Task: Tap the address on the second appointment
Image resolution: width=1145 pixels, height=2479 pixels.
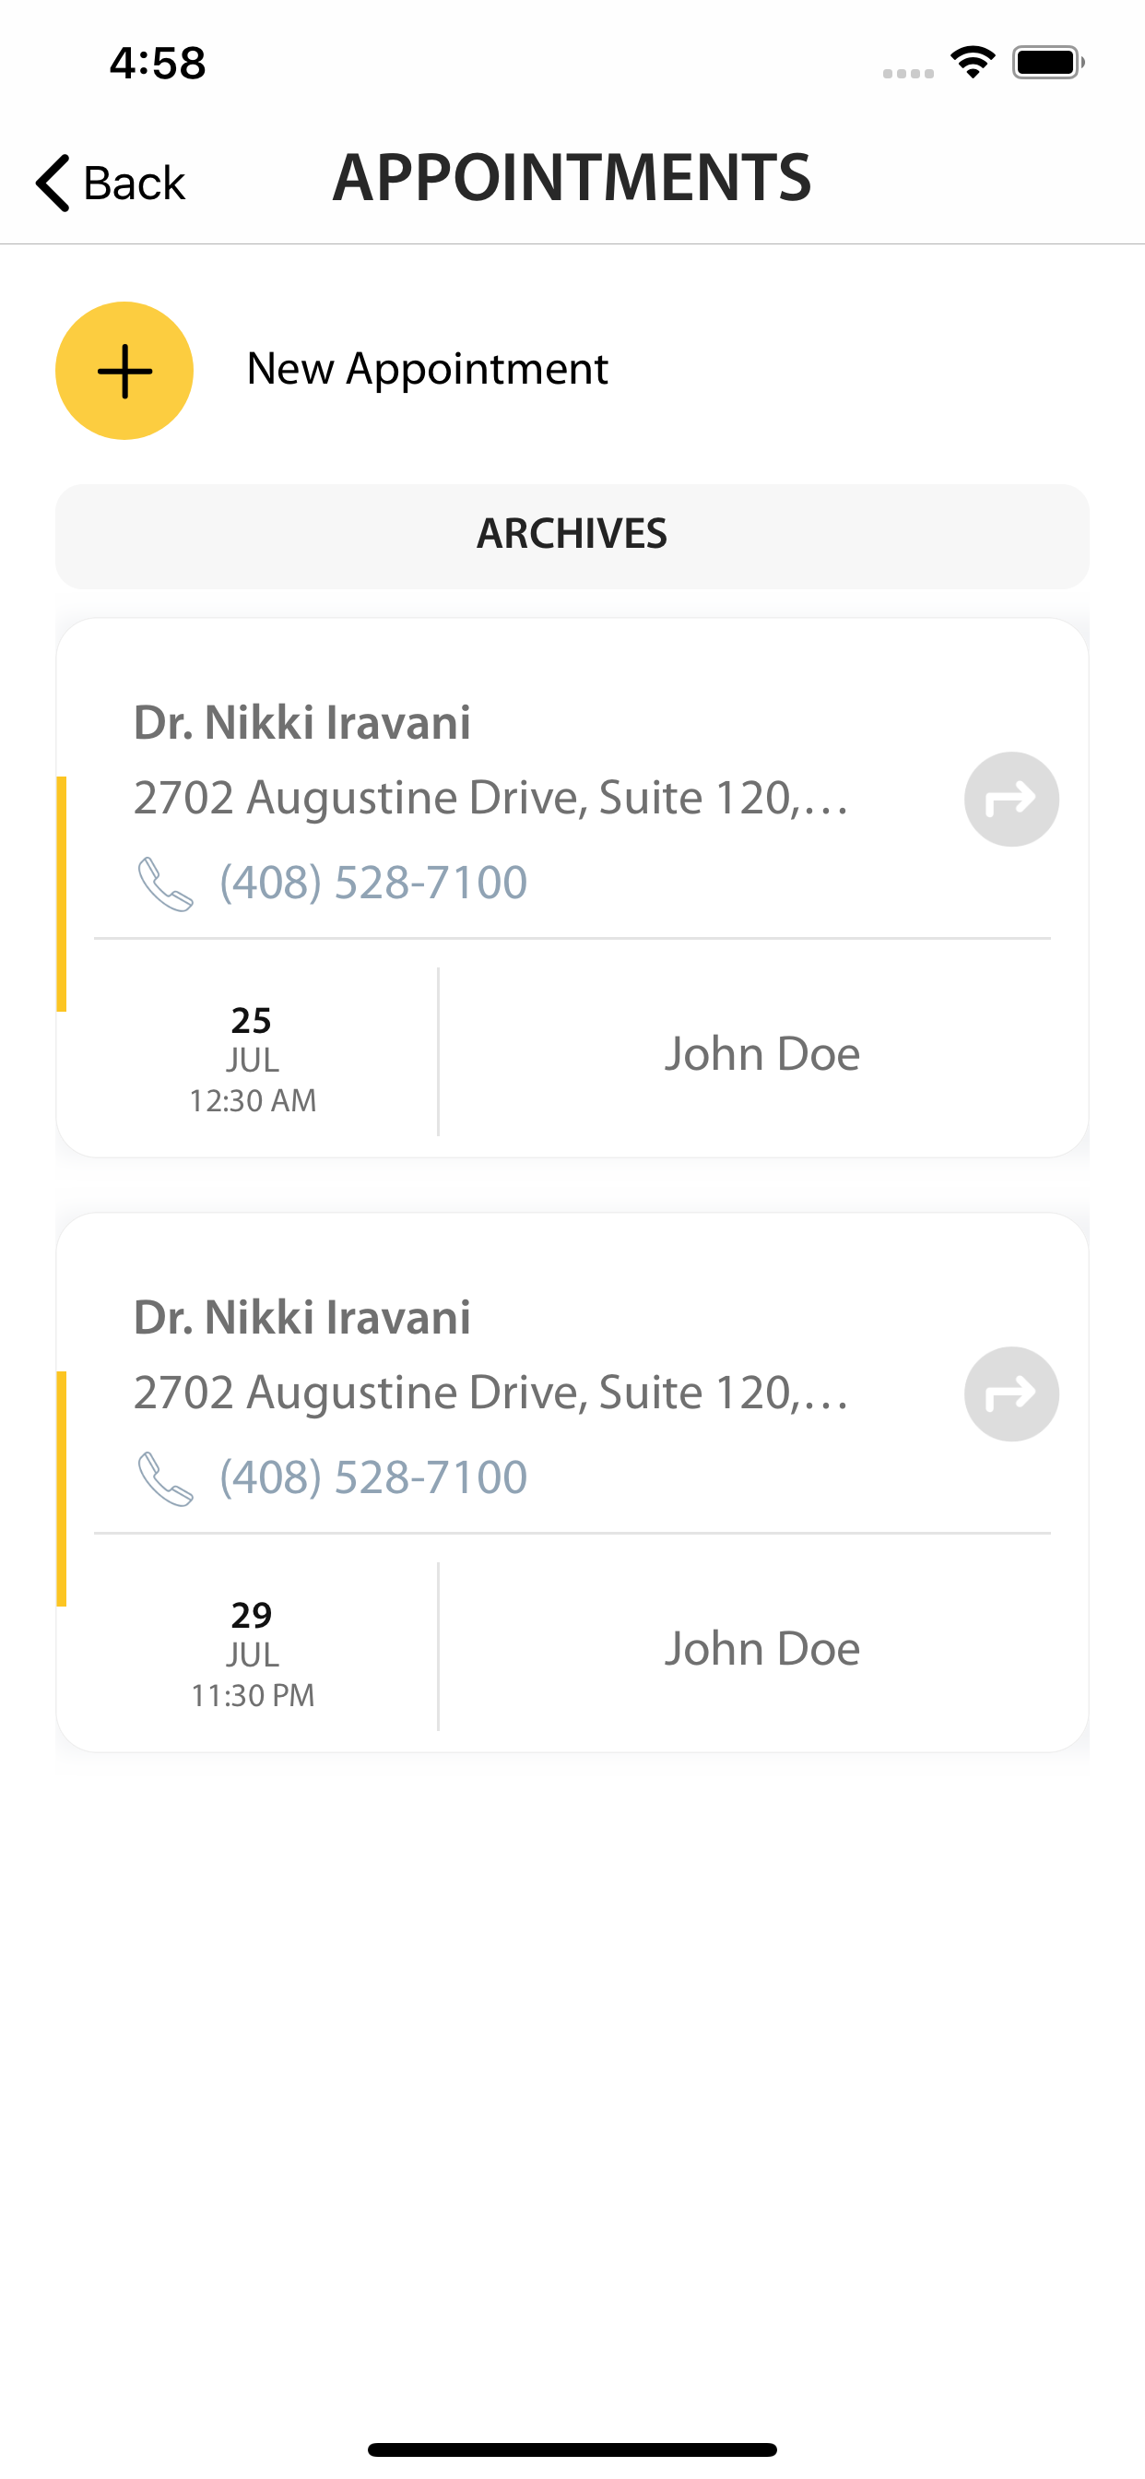Action: 490,1393
